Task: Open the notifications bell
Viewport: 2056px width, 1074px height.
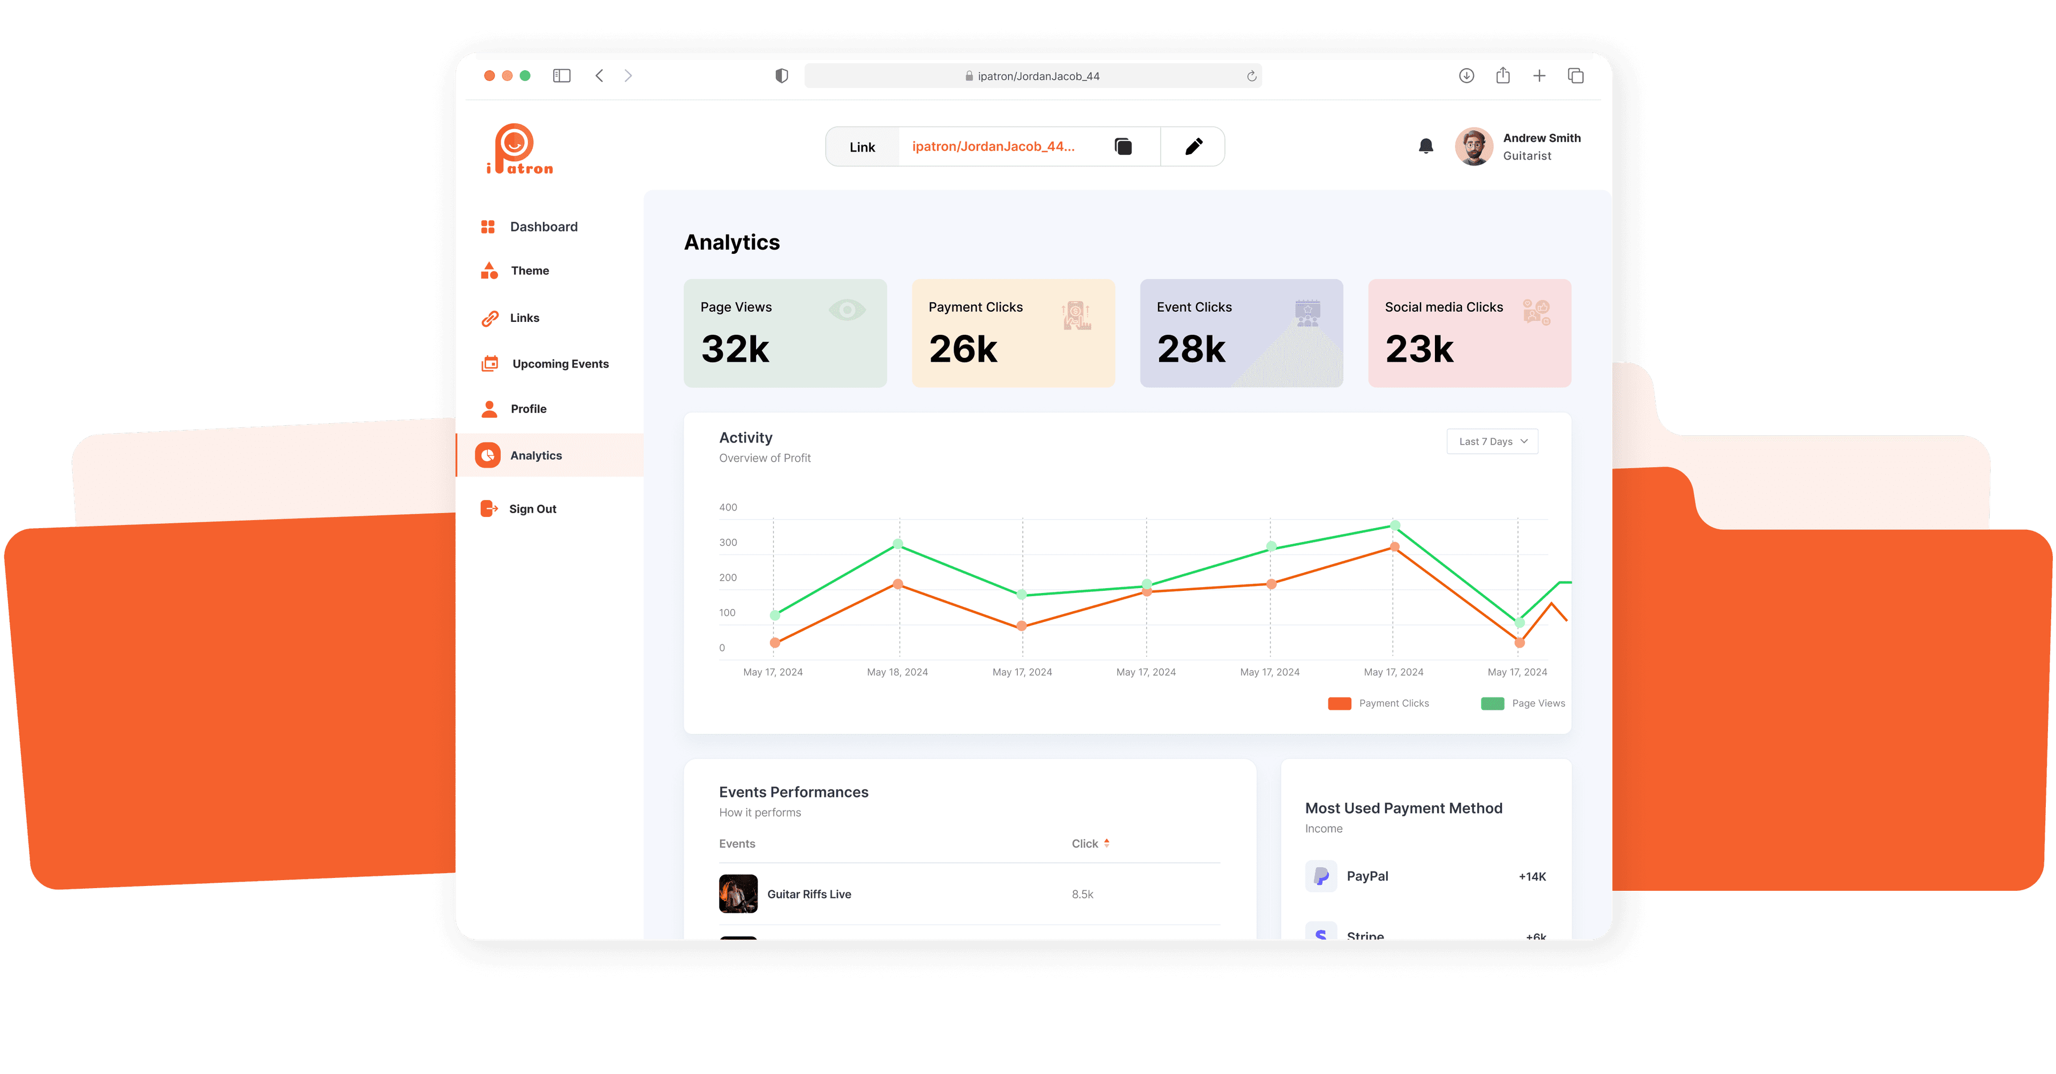Action: [x=1425, y=146]
